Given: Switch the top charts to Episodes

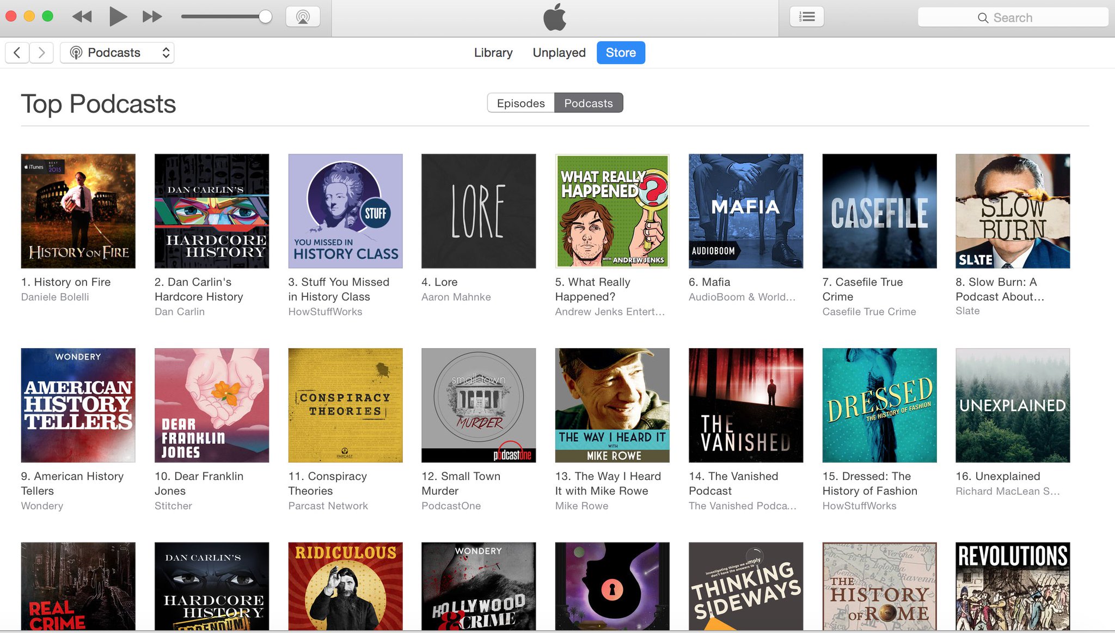Looking at the screenshot, I should click(x=520, y=103).
